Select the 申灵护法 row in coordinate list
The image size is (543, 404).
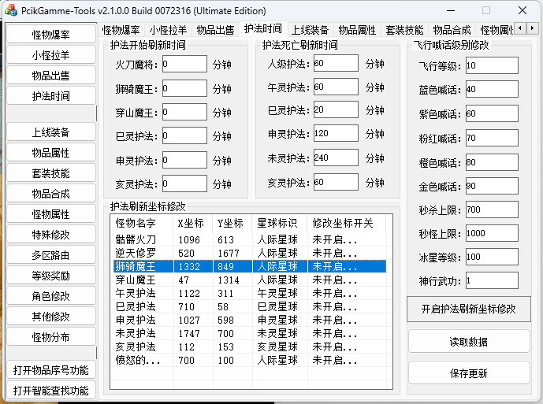(248, 320)
